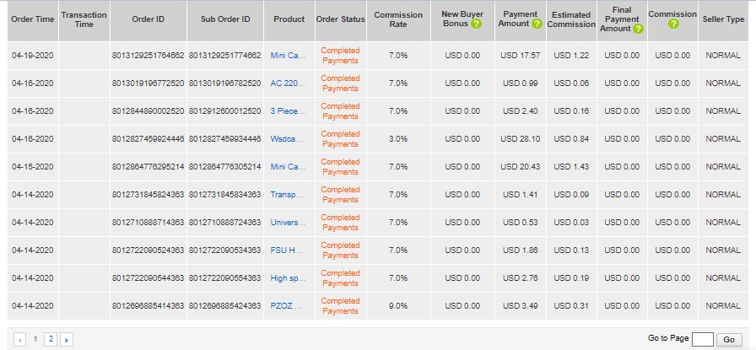Screen dimensions: 756x350
Task: Click the Payment Amount help icon
Action: point(537,24)
